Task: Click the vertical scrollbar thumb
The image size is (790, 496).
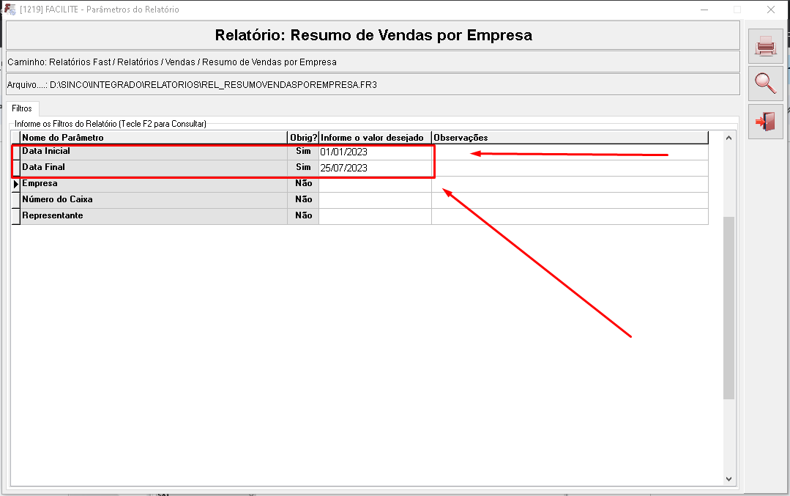Action: pyautogui.click(x=728, y=308)
